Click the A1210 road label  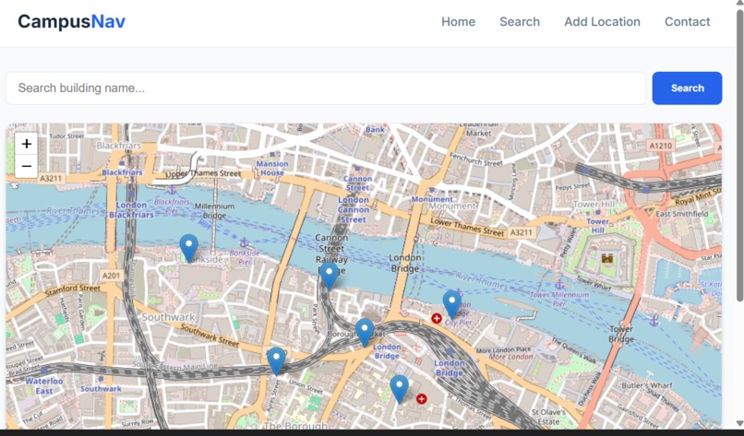point(661,146)
